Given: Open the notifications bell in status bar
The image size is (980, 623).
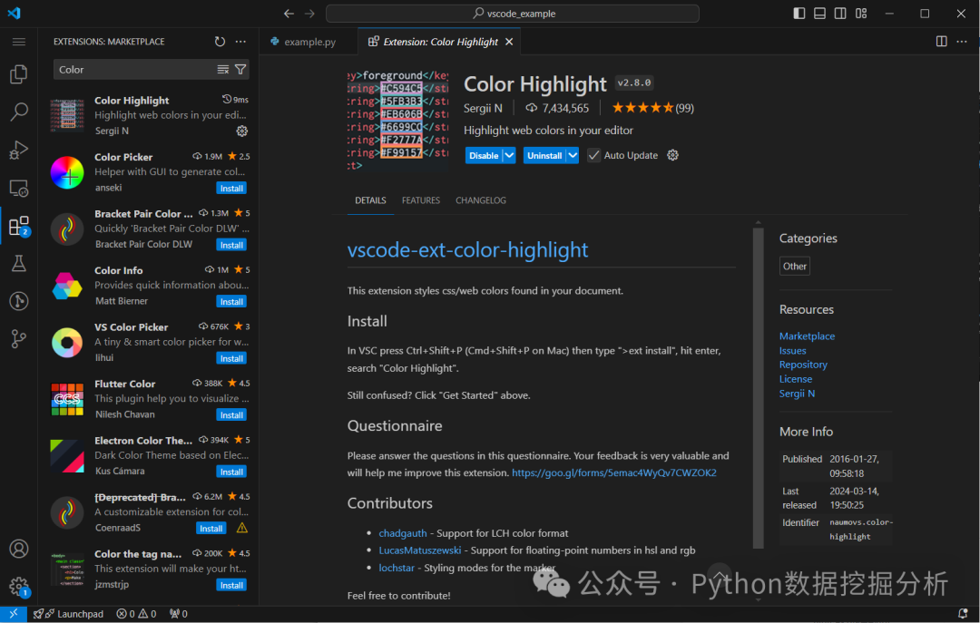Looking at the screenshot, I should (x=963, y=614).
